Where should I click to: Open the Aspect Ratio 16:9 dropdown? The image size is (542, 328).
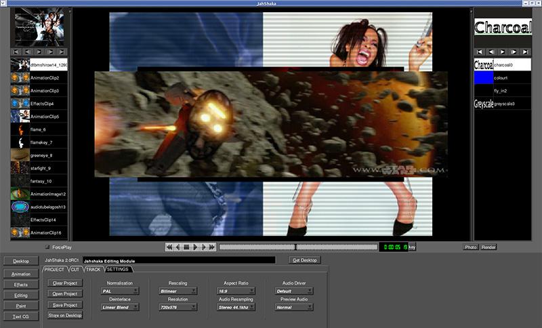click(x=236, y=291)
